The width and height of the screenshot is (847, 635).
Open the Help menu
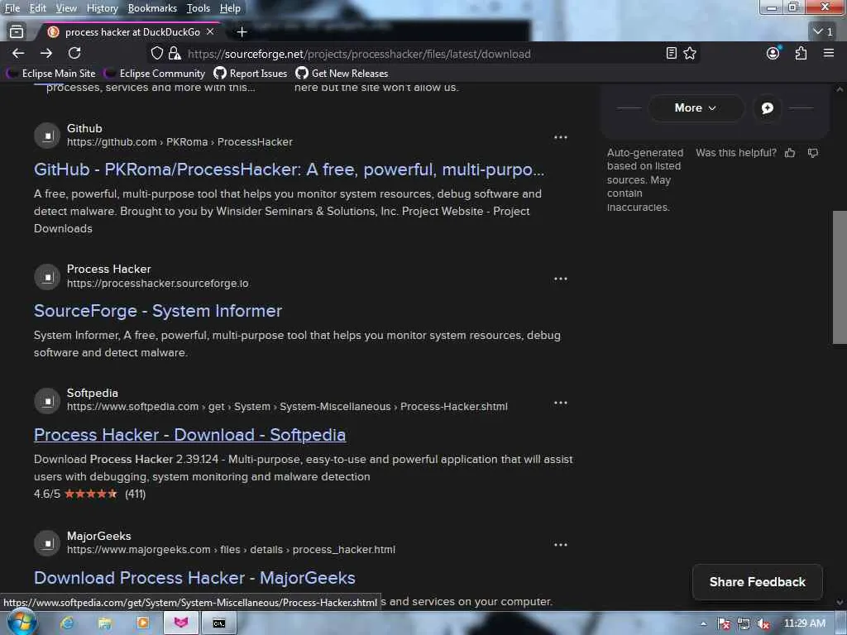tap(230, 8)
